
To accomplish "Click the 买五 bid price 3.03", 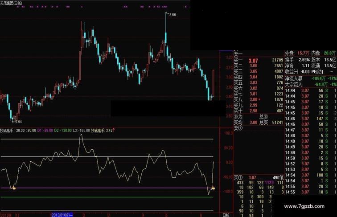I will click(254, 82).
